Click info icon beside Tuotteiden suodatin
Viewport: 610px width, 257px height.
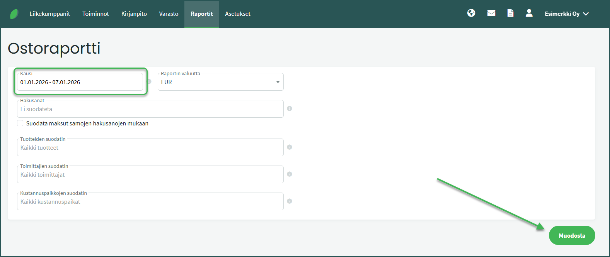(290, 147)
